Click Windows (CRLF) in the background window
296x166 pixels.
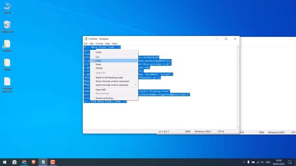277,132
